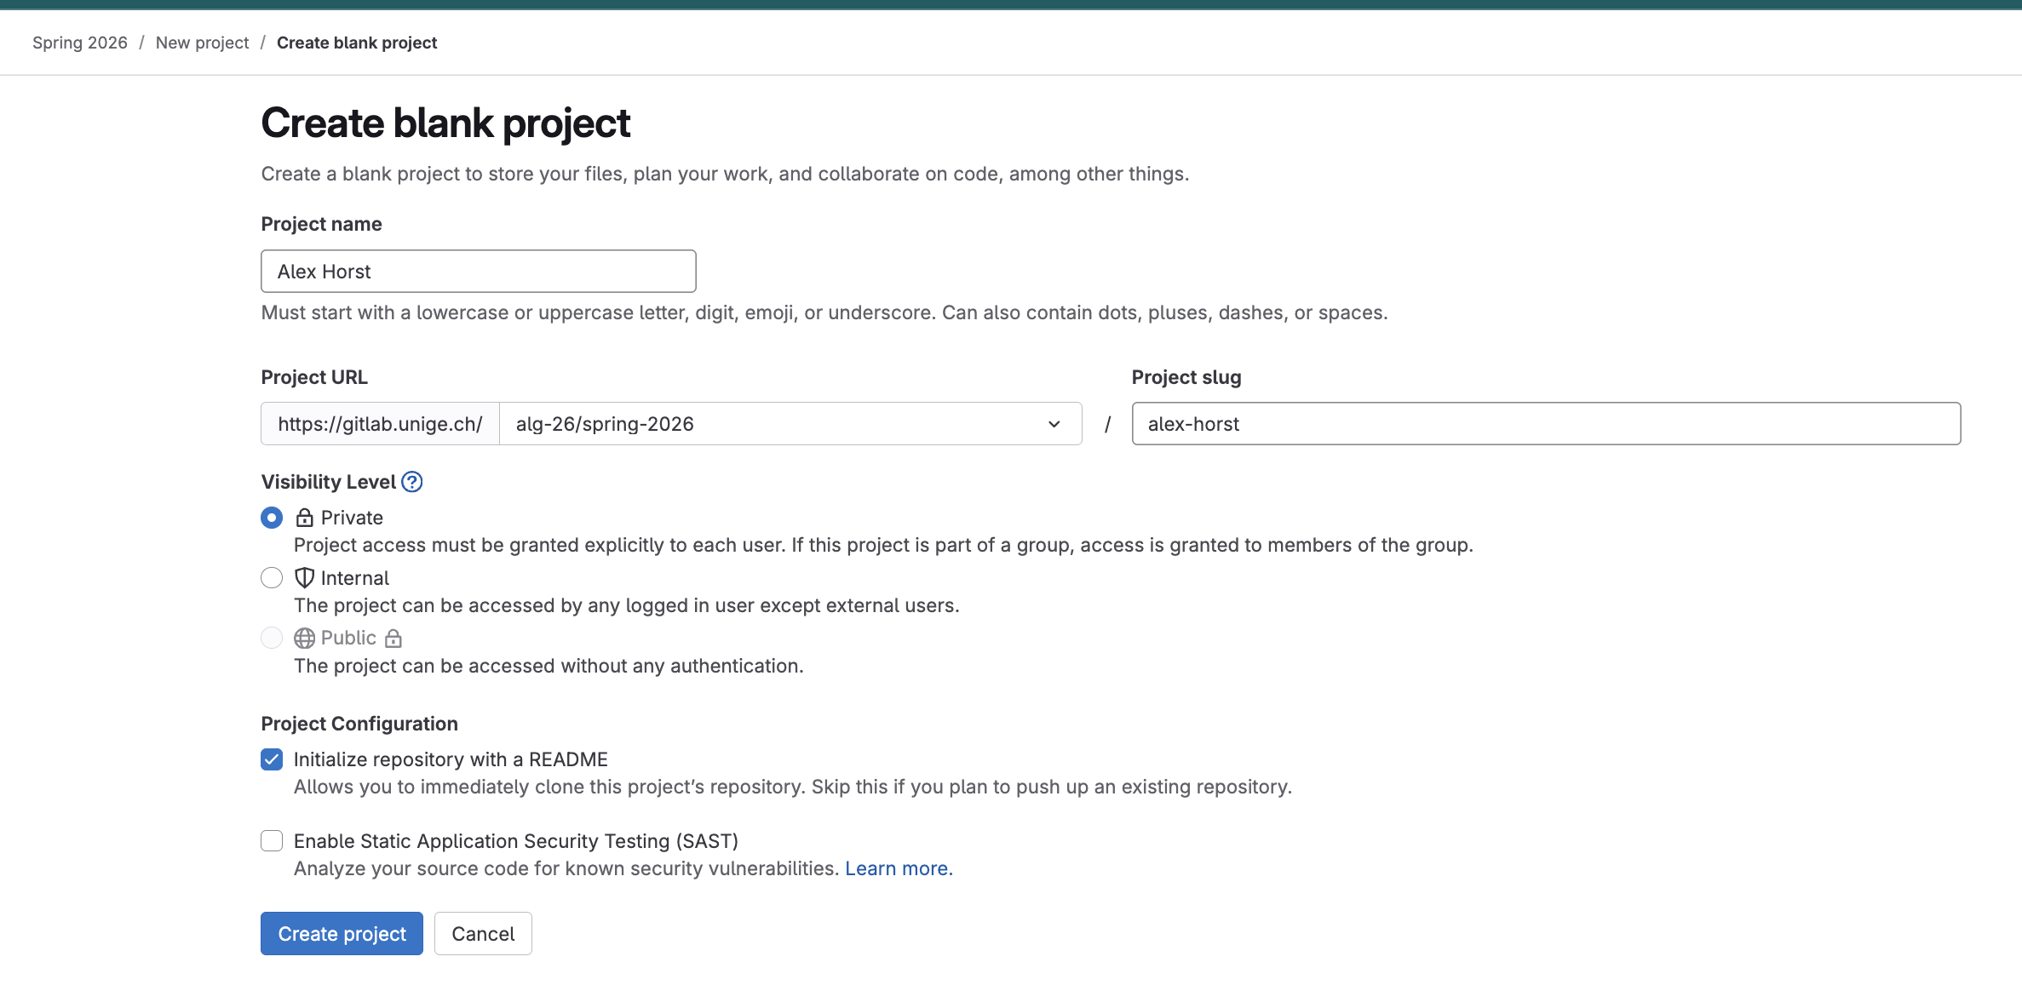Screen dimensions: 2022x1008
Task: Select the Internal visibility radio button
Action: coord(271,577)
